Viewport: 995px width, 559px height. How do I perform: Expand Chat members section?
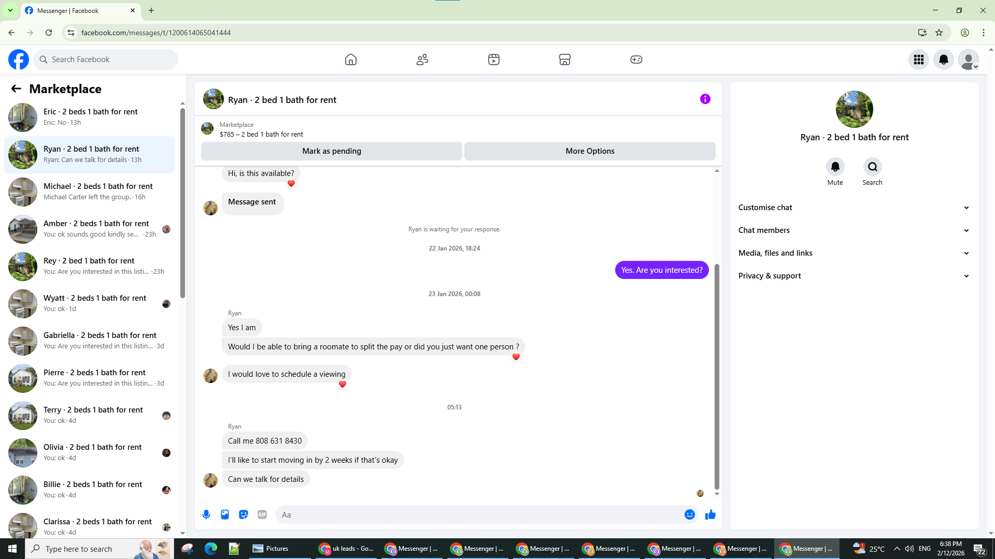point(854,230)
